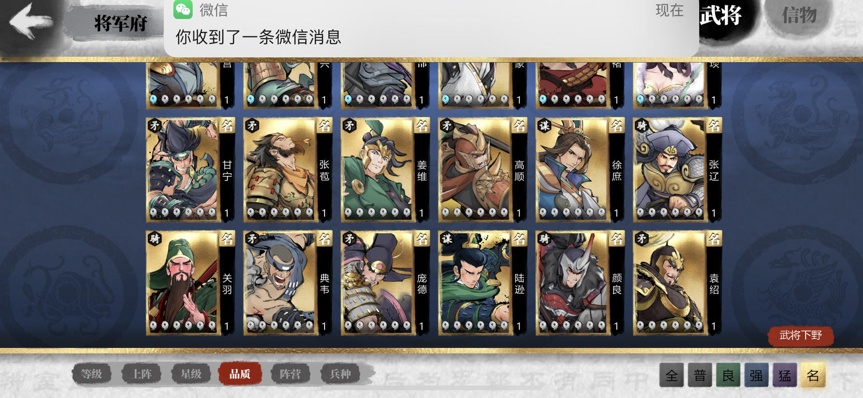The height and width of the screenshot is (398, 863).
Task: Open the 张辽 cavalry card
Action: coord(678,170)
